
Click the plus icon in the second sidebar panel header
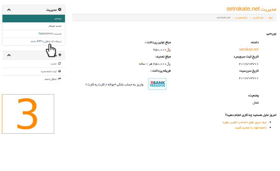(x=60, y=55)
